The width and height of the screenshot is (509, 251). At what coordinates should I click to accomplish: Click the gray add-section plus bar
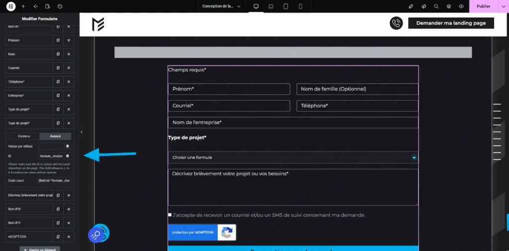coord(293,52)
